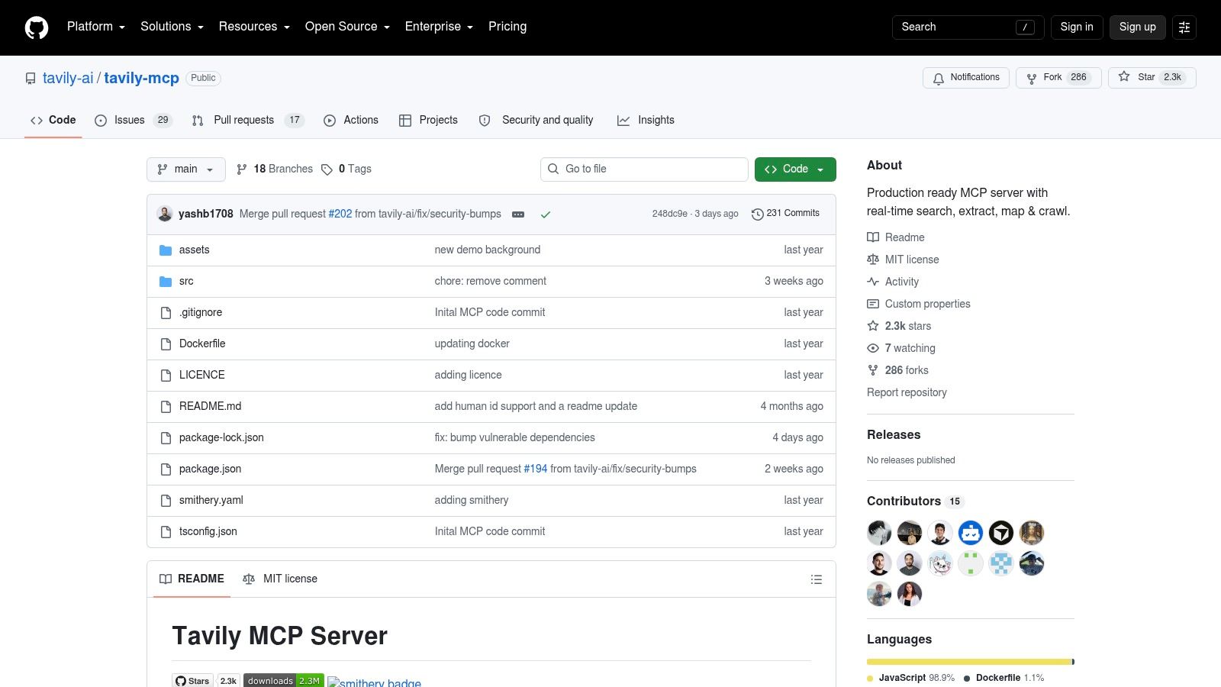Switch to the Issues tab
This screenshot has height=687, width=1221.
(x=134, y=121)
